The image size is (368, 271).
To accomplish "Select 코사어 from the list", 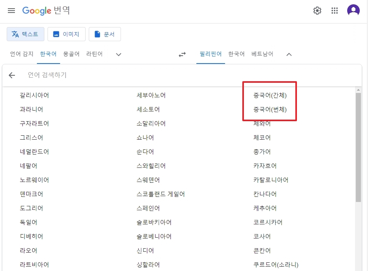I will pos(262,236).
